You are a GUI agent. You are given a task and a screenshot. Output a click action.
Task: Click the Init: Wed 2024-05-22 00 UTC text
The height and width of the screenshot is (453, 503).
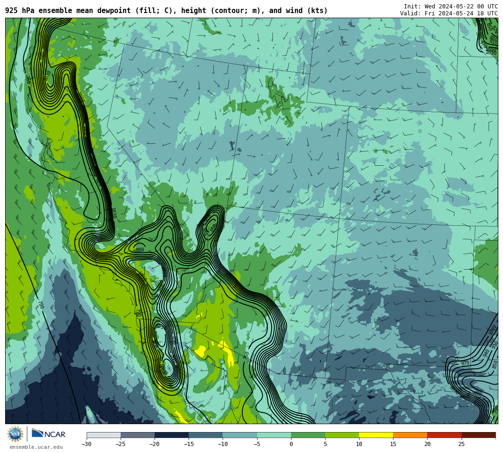[x=451, y=7]
